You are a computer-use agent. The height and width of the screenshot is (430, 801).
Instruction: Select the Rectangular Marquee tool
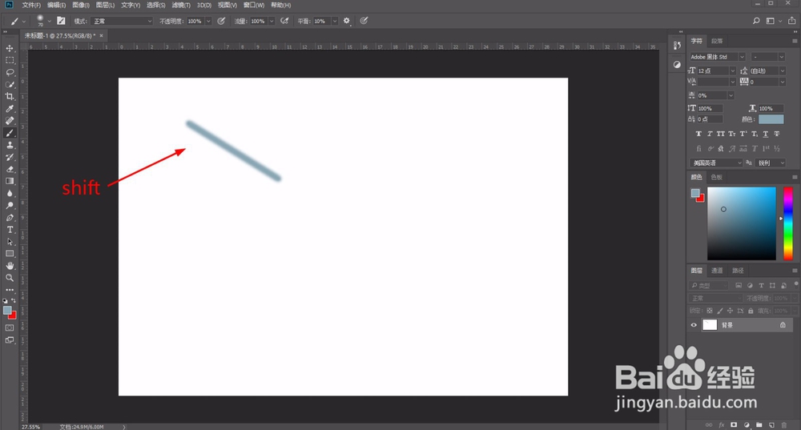point(10,60)
